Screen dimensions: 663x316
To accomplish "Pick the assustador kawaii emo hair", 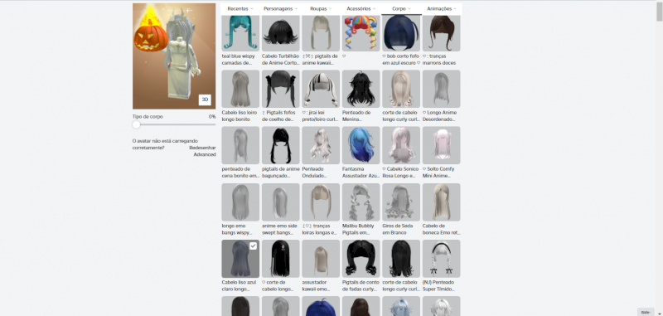I will coord(321,259).
